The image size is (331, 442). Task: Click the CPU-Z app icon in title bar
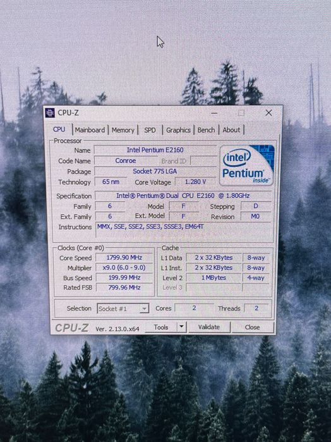50,113
